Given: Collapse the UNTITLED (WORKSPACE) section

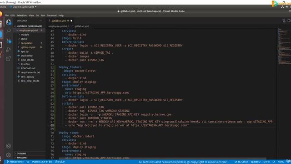Looking at the screenshot, I should (x=29, y=26).
